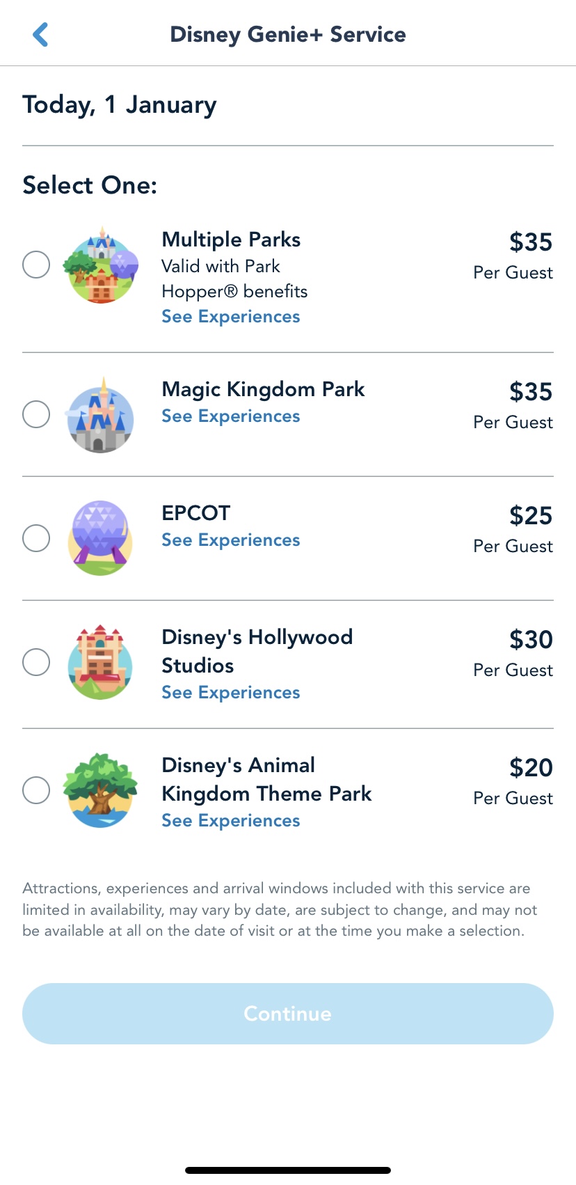
Task: Tap the EPCOT sphere icon
Action: 100,538
